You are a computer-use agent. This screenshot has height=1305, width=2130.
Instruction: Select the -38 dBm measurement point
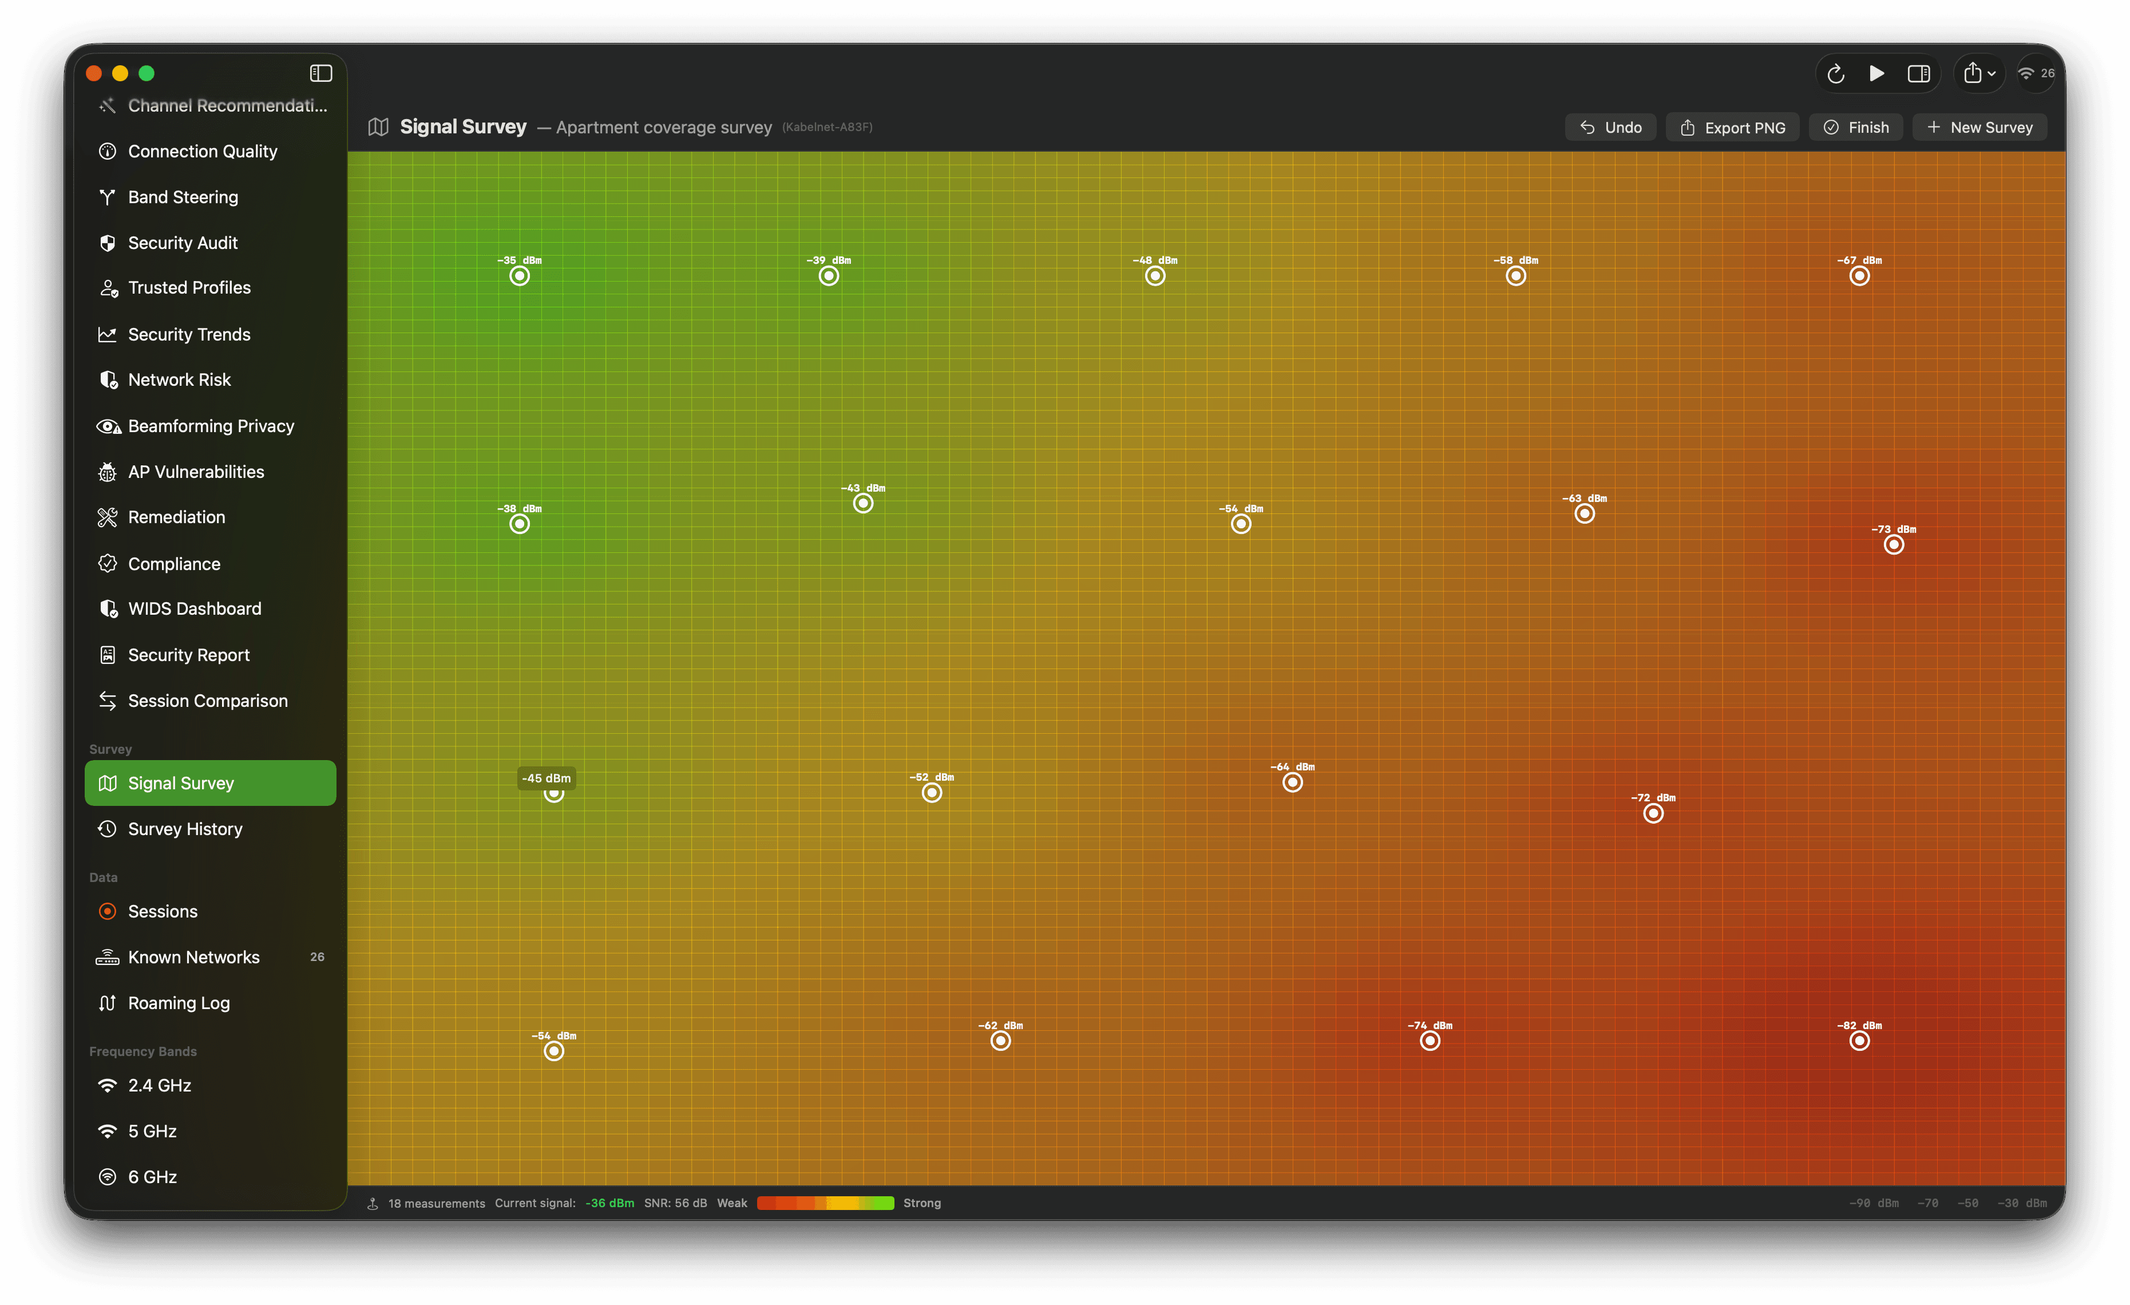click(x=520, y=524)
